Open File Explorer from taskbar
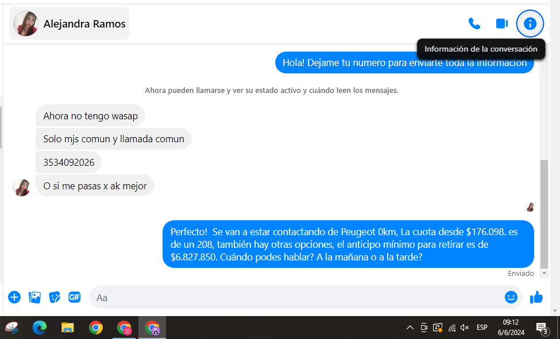 (x=68, y=328)
